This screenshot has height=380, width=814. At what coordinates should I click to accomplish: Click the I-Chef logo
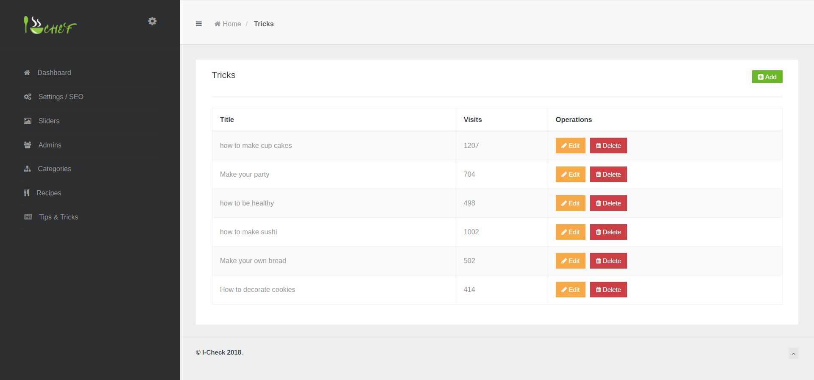tap(50, 25)
